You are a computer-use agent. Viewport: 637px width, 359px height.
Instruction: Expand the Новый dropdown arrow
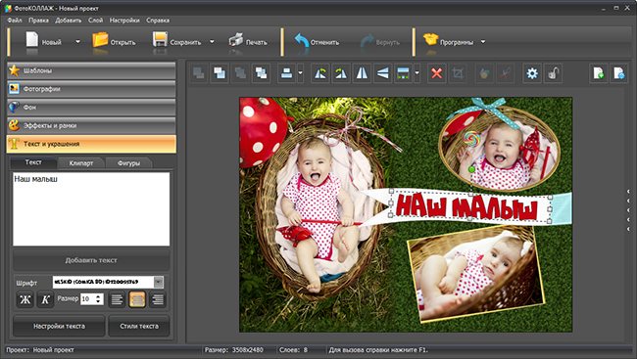pyautogui.click(x=77, y=41)
